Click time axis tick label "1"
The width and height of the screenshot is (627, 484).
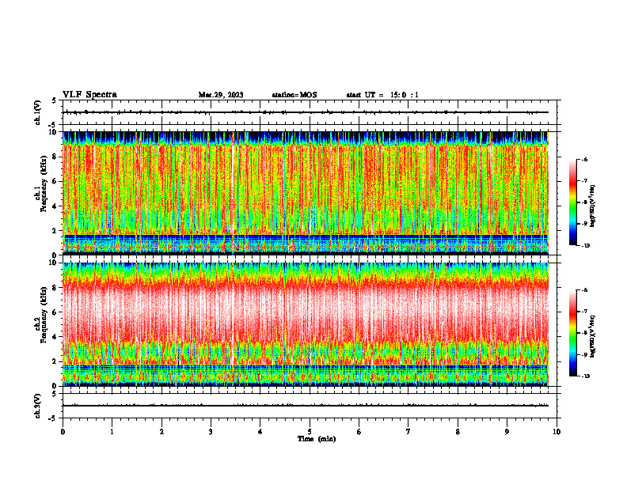tap(112, 432)
